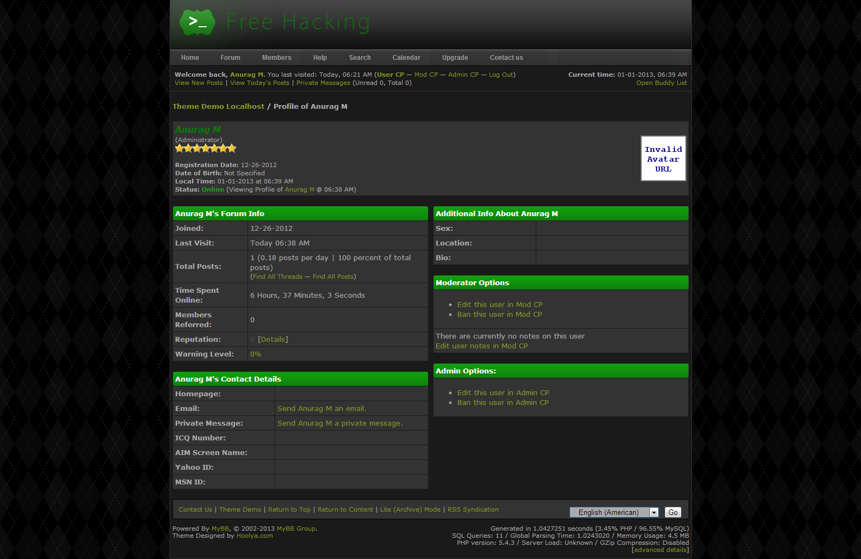Click the Upgrade navigation item

[455, 58]
